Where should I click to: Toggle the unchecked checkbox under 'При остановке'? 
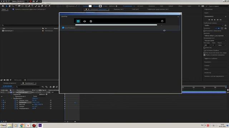click(x=204, y=53)
